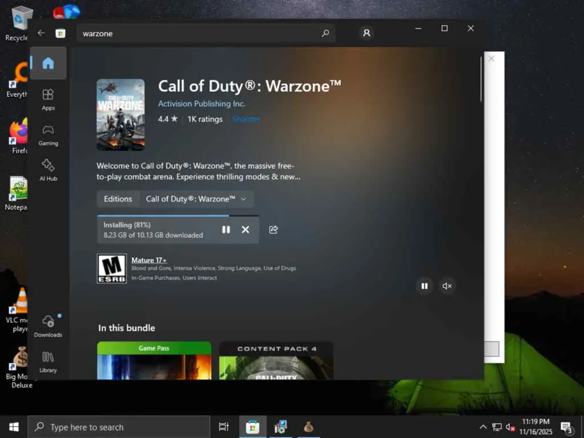The width and height of the screenshot is (584, 438).
Task: Click the ESRB Mature rating icon
Action: point(112,269)
